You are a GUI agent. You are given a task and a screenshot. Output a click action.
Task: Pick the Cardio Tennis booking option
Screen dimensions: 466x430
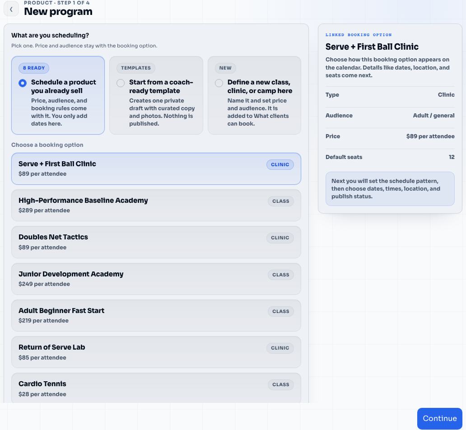pyautogui.click(x=156, y=388)
